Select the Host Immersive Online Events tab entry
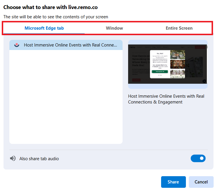This screenshot has width=218, height=191. point(66,45)
